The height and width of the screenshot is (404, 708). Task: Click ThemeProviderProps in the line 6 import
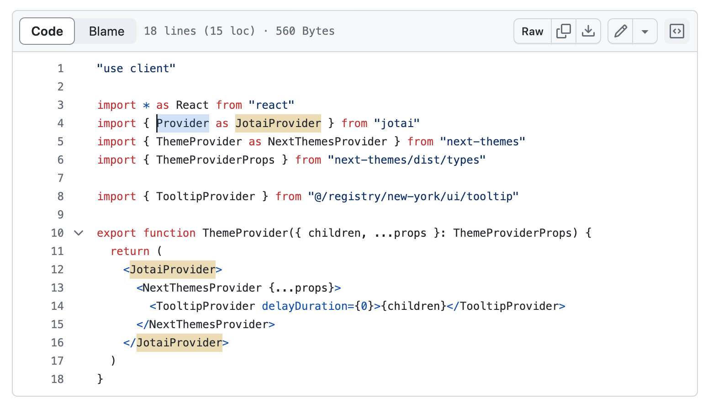tap(216, 160)
